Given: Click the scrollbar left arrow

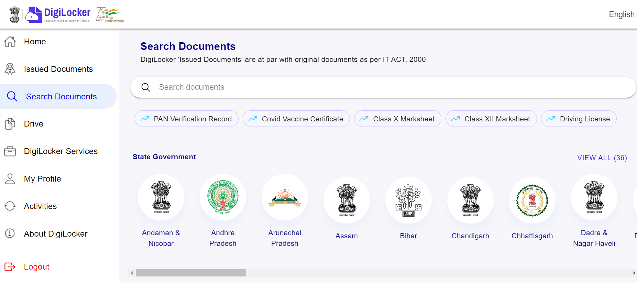Looking at the screenshot, I should (132, 273).
